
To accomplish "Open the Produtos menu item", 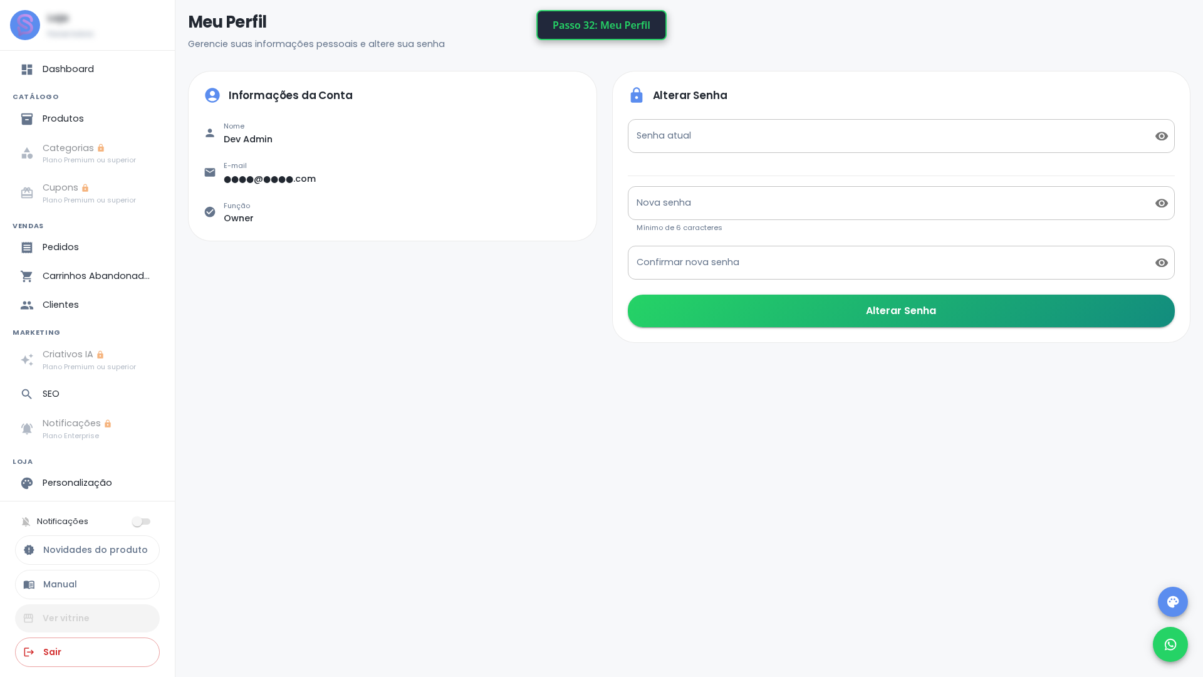I will pos(87,119).
